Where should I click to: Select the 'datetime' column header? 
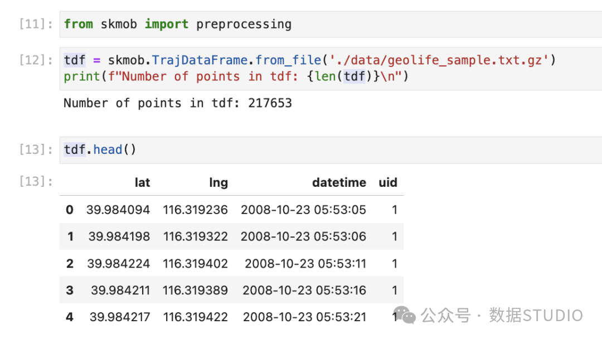point(339,183)
